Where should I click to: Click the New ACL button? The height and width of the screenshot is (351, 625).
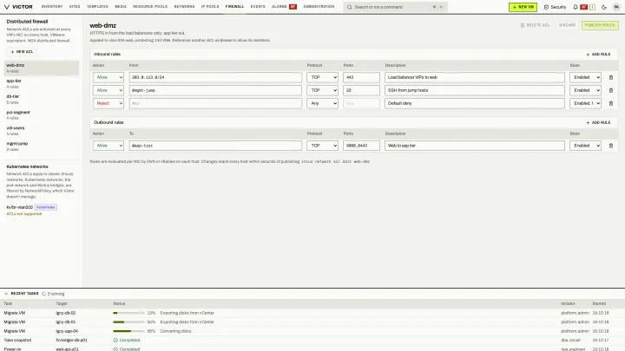22,52
